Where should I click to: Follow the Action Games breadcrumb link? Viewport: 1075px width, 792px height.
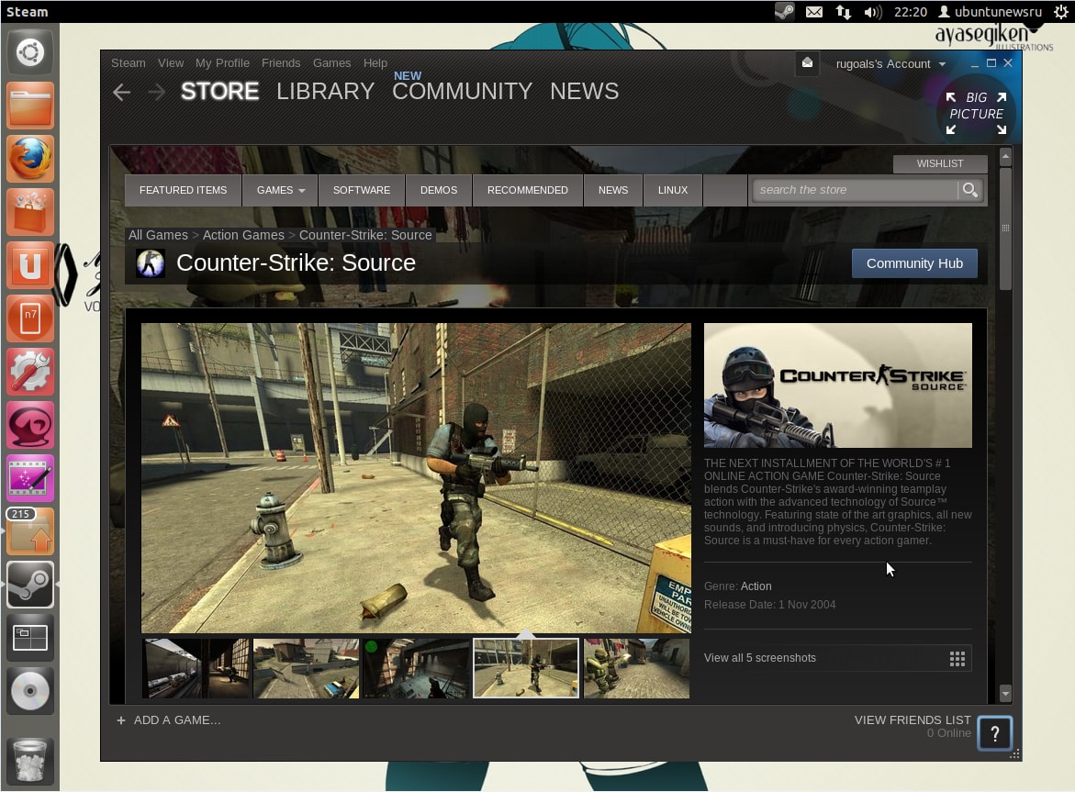coord(243,235)
